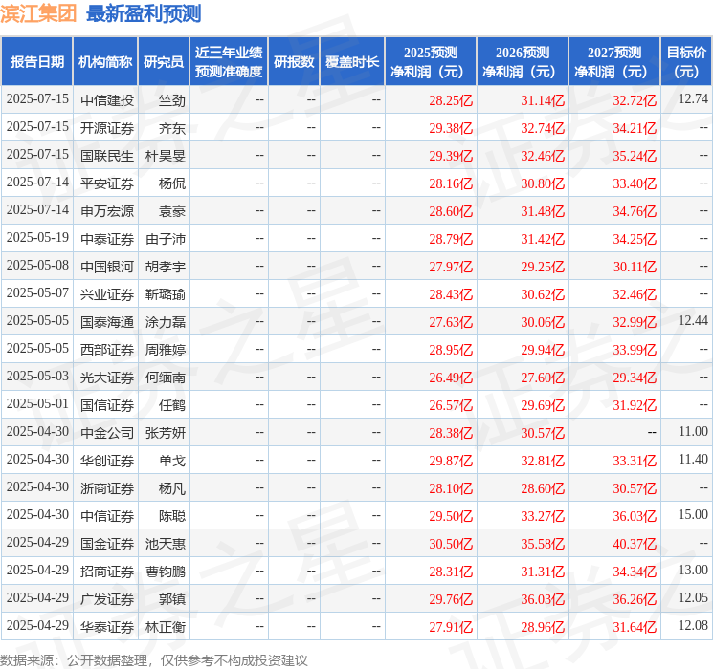Select the 光大证券 institution cell
This screenshot has height=669, width=713.
[107, 378]
